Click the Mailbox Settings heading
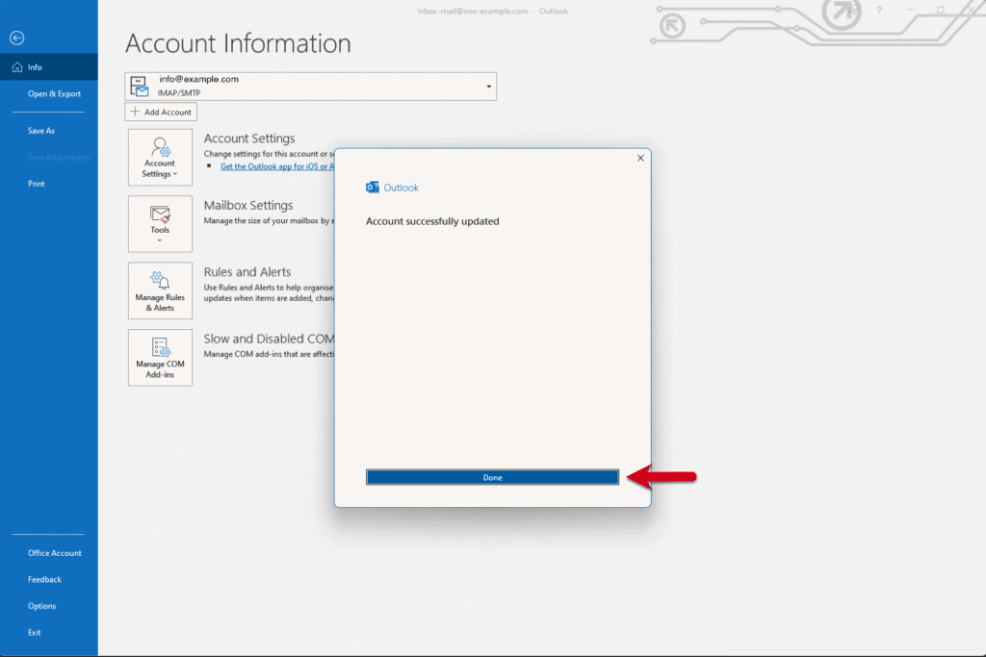Screen dimensions: 986x657 (248, 206)
